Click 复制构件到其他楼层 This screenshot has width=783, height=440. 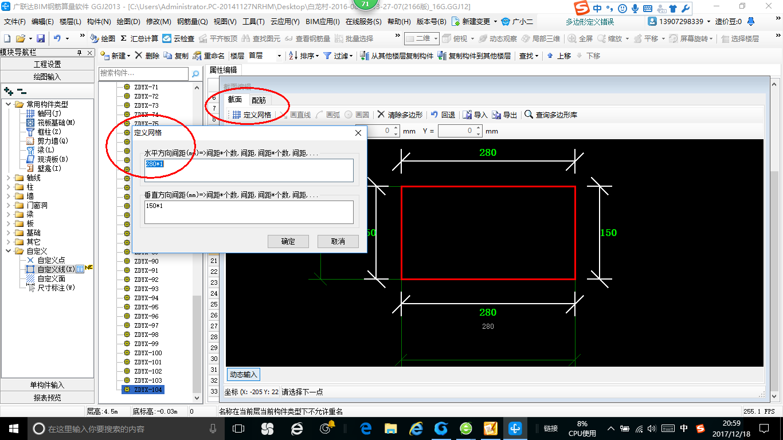point(474,56)
